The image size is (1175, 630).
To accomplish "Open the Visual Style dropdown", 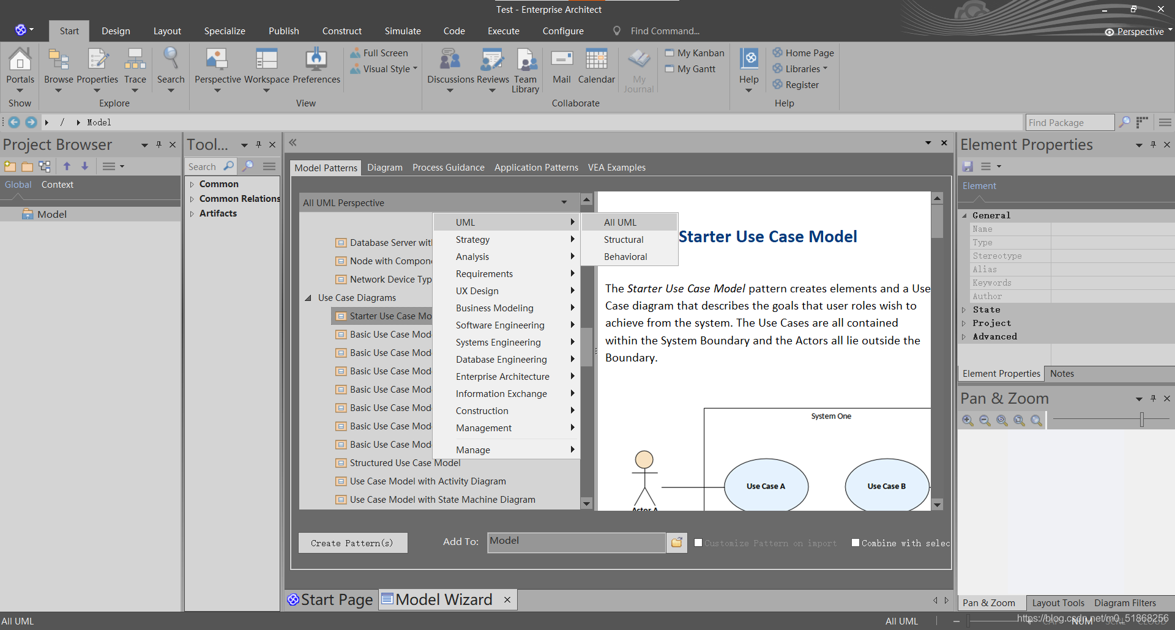I will 384,69.
